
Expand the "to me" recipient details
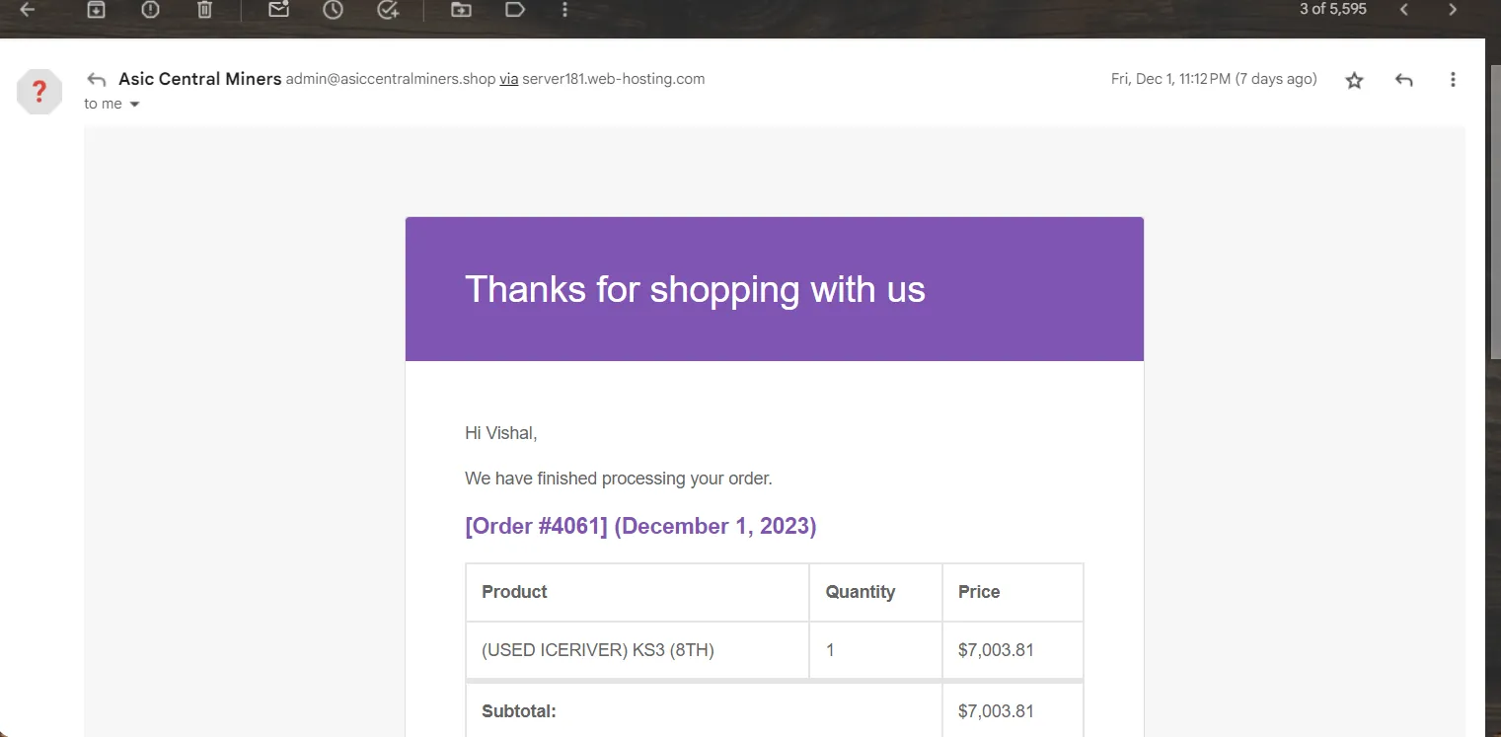click(135, 105)
